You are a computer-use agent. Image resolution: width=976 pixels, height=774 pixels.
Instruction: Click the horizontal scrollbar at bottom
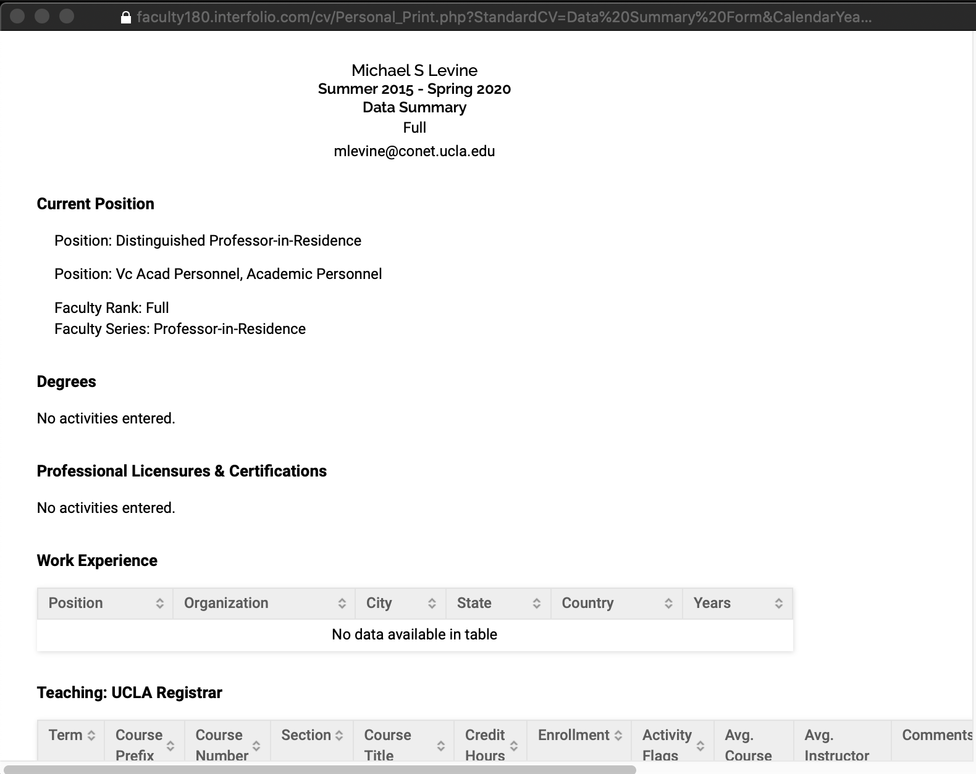[319, 769]
